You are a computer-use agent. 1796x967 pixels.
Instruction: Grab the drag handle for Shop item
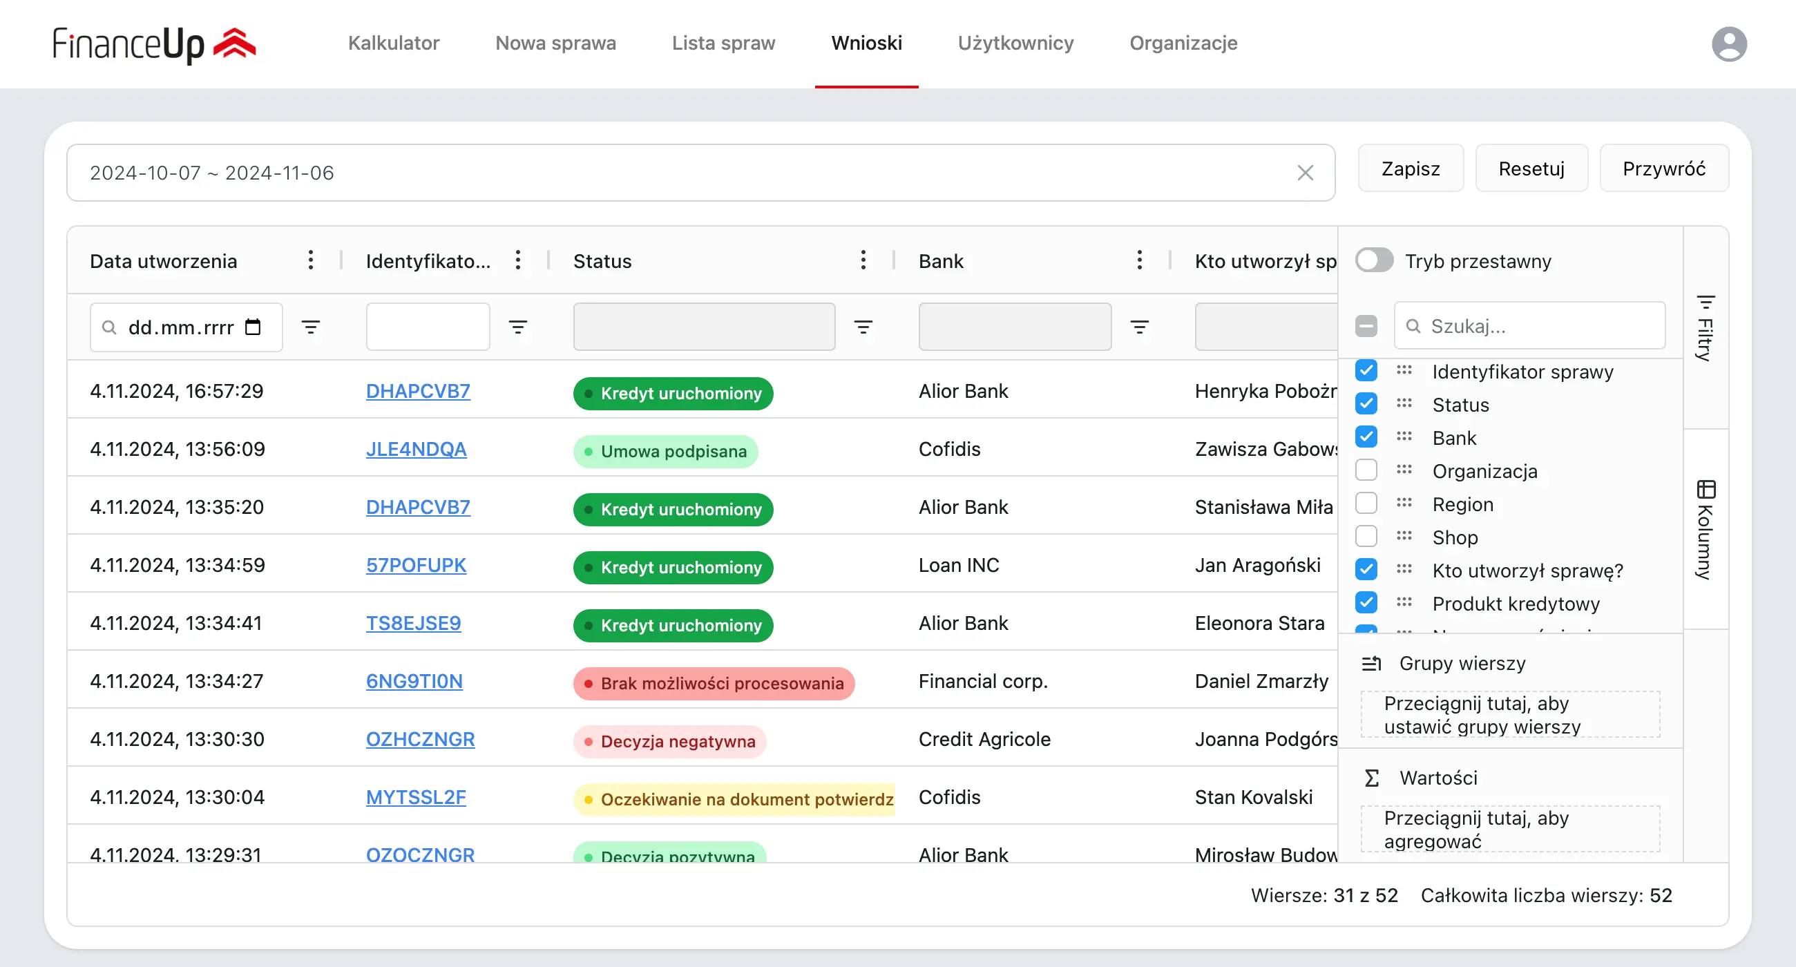(1404, 536)
